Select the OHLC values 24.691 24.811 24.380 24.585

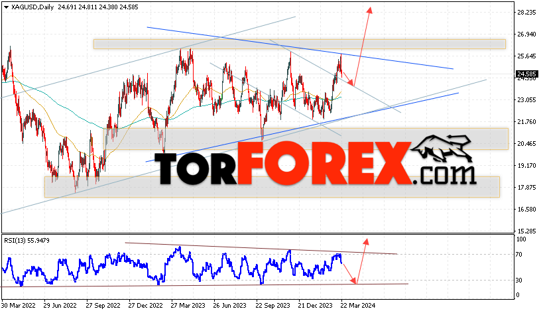pyautogui.click(x=98, y=7)
